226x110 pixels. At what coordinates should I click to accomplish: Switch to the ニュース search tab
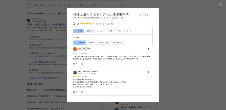62,5
